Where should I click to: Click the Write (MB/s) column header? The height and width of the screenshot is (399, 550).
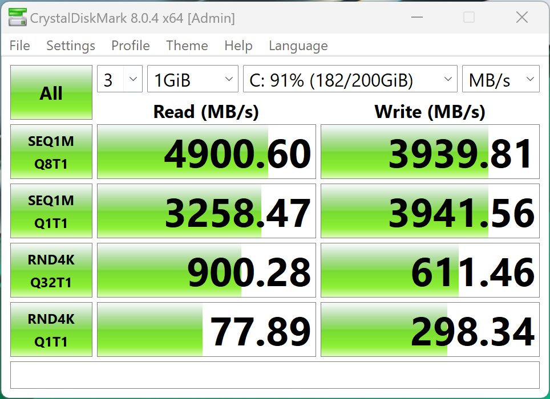tap(430, 112)
